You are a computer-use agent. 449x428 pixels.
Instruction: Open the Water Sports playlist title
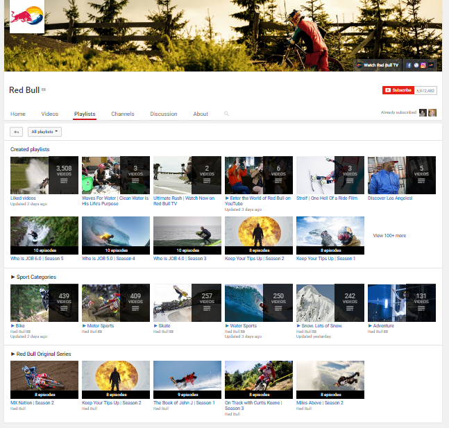tap(241, 326)
